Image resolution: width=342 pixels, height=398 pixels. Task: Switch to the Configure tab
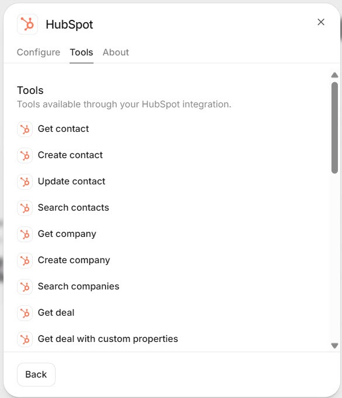39,53
